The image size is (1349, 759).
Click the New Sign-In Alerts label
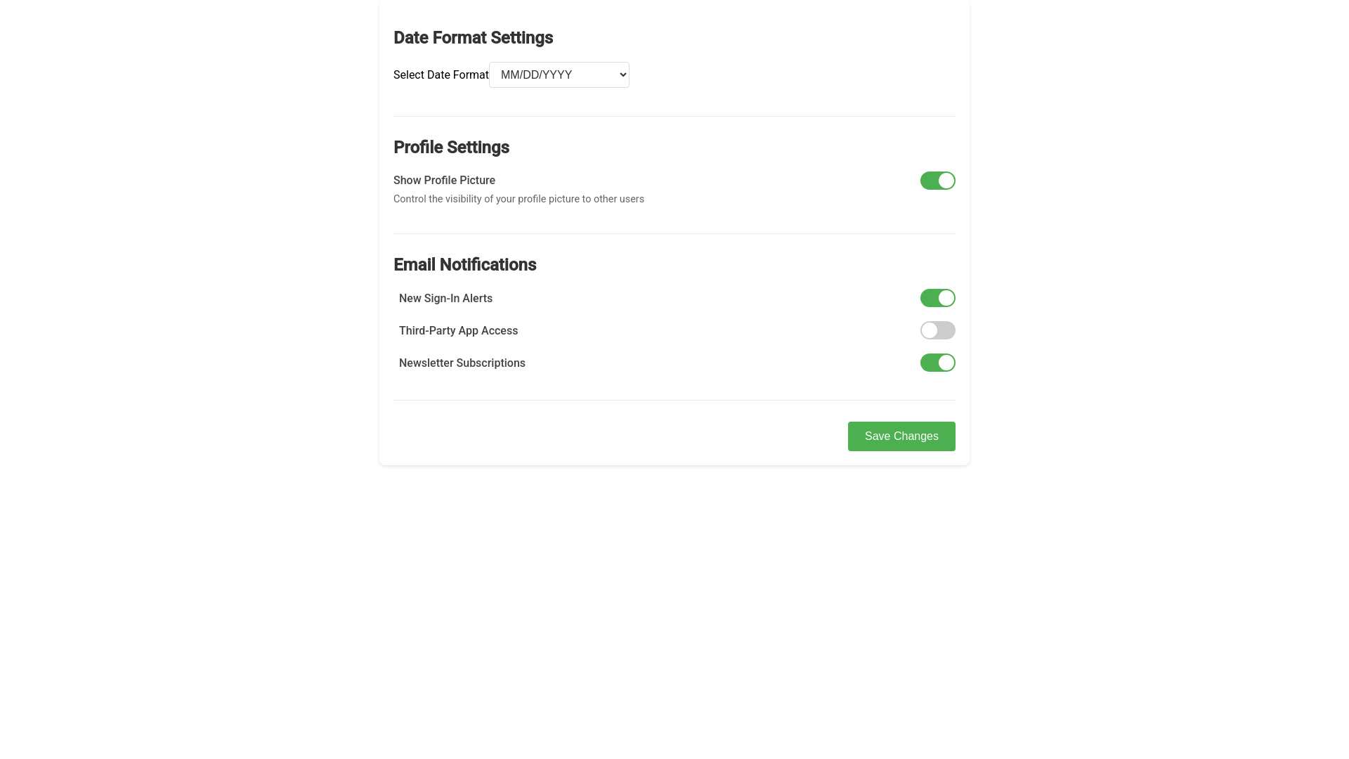coord(445,298)
